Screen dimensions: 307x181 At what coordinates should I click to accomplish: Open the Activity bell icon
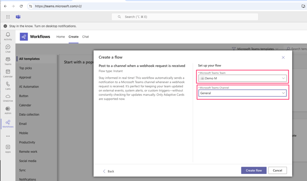click(8, 35)
